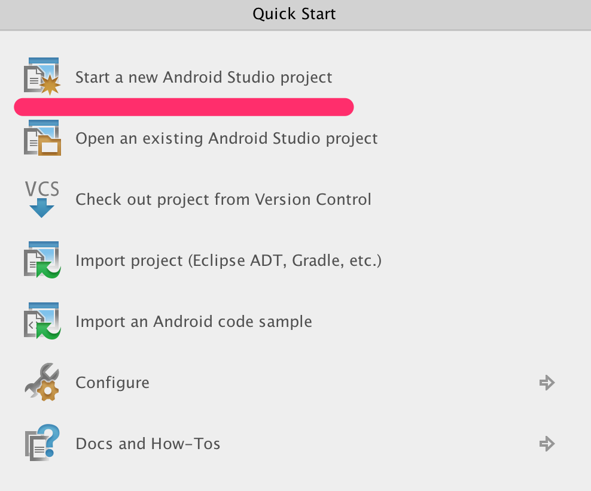
Task: Click the "VCS" letters above the blue arrow
Action: tap(42, 189)
